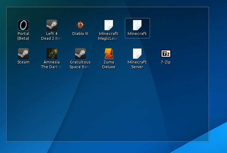Click the "7-Zip" text label
Image resolution: width=227 pixels, height=153 pixels.
coord(166,62)
